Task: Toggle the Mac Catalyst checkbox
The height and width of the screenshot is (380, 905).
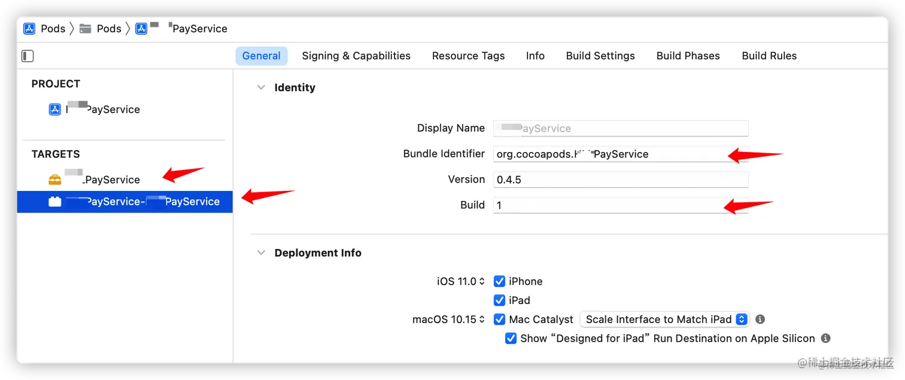Action: pyautogui.click(x=499, y=320)
